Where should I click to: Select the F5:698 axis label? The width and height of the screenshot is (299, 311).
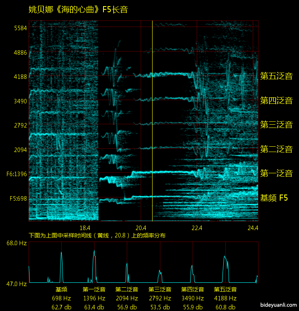click(17, 199)
